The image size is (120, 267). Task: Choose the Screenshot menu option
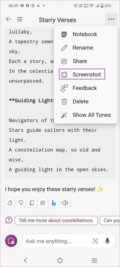click(82, 74)
